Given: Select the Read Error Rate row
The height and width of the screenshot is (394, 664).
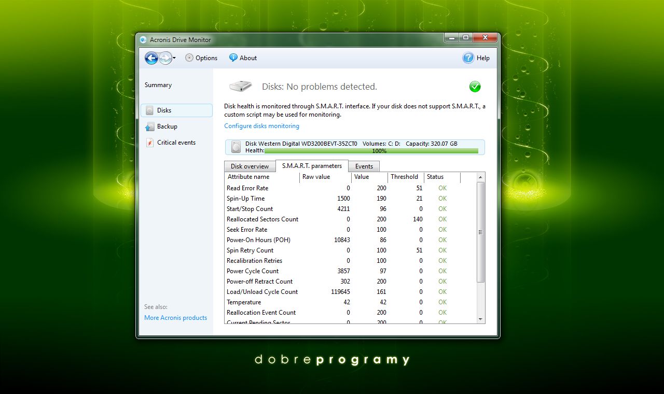Looking at the screenshot, I should (350, 188).
